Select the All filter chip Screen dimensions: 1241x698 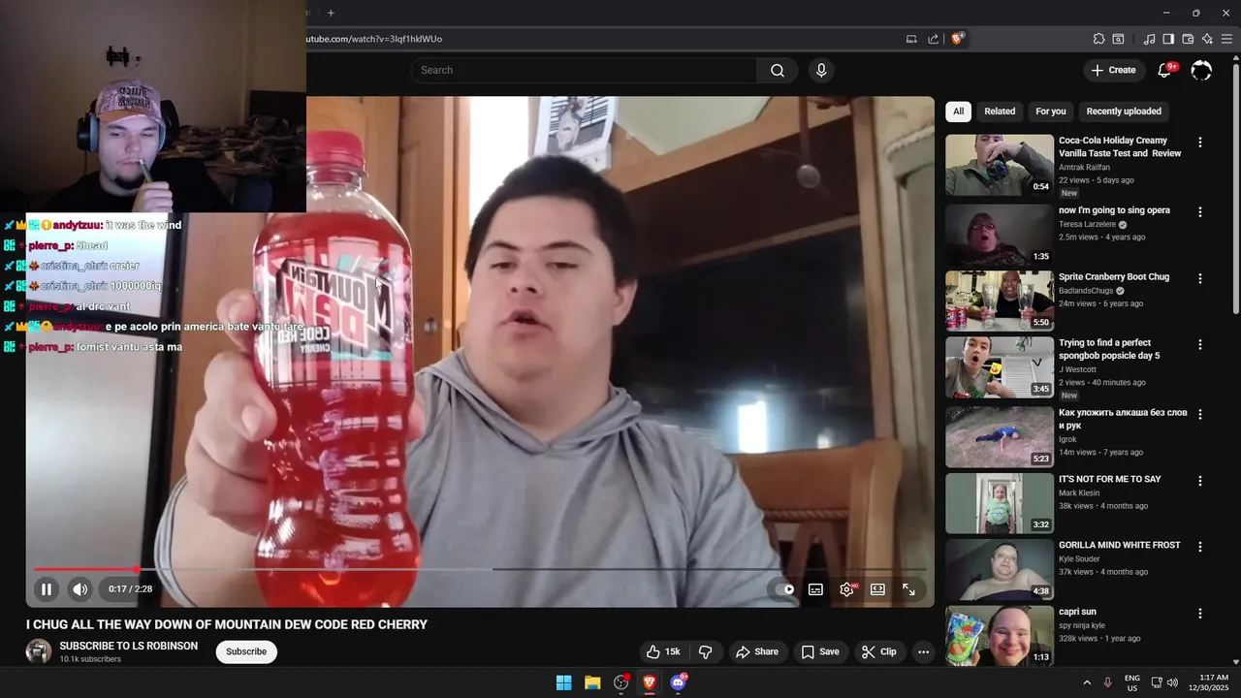958,111
